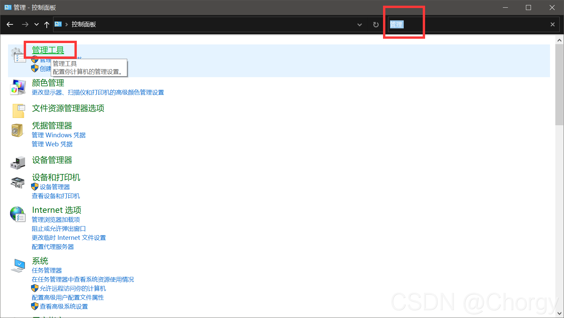Open 查看设备和打印机
This screenshot has width=564, height=318.
coord(56,196)
